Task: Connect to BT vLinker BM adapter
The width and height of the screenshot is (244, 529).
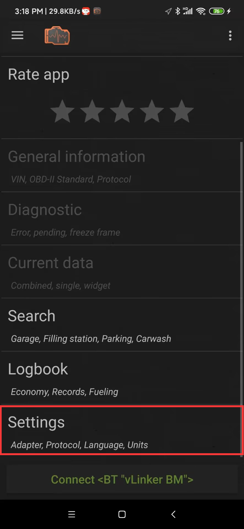Action: [122, 479]
